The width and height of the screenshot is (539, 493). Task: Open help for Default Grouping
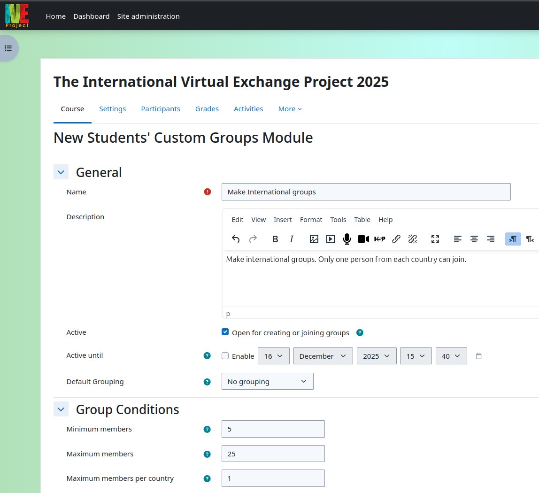pos(207,382)
